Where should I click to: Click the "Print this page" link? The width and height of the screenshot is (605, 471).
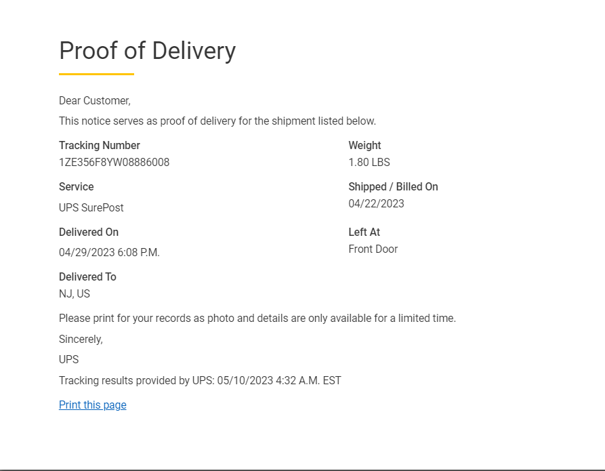(x=93, y=405)
